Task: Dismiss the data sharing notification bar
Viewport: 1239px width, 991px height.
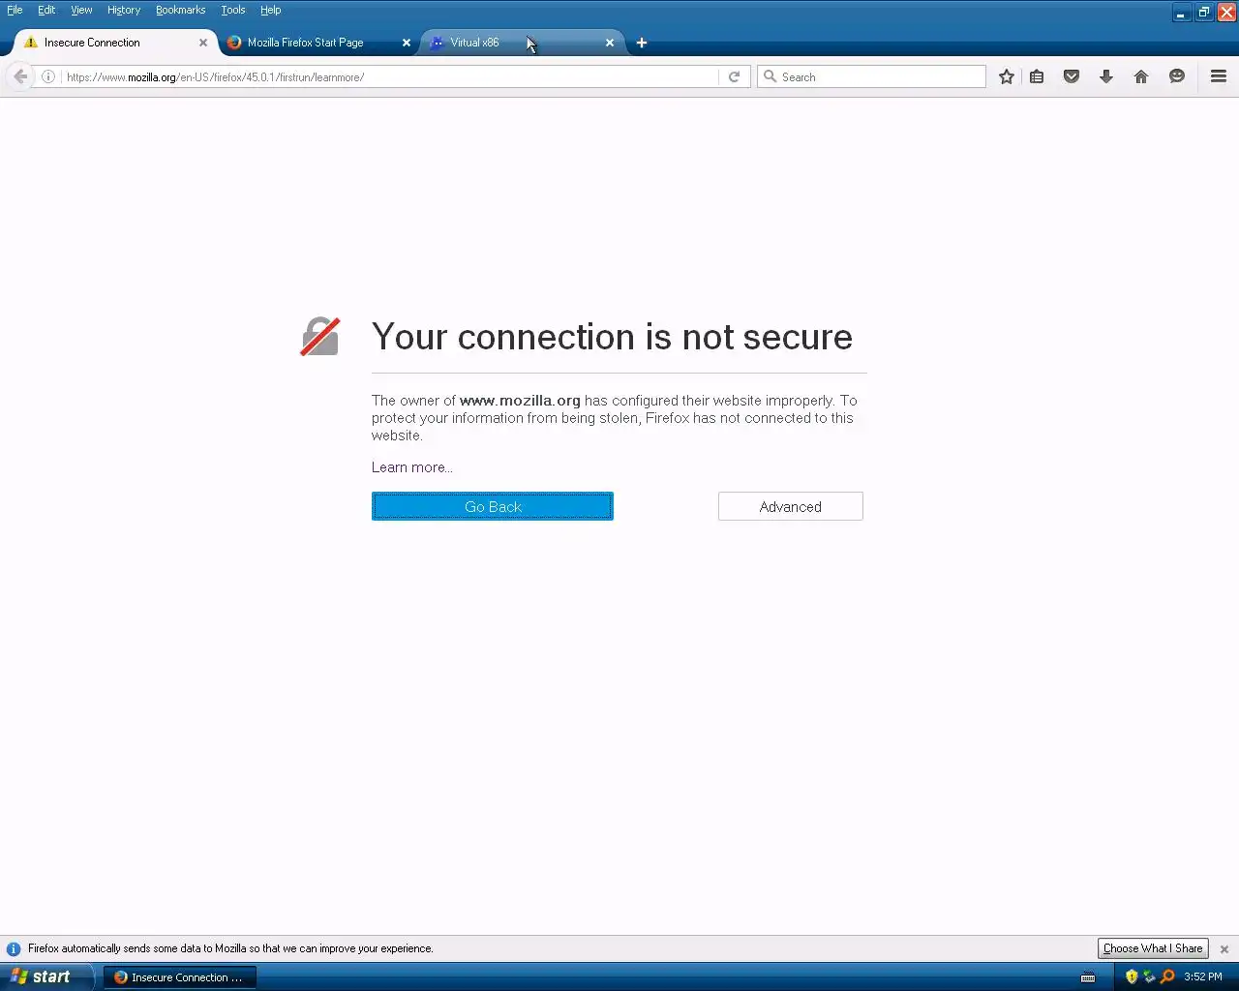Action: (1224, 949)
